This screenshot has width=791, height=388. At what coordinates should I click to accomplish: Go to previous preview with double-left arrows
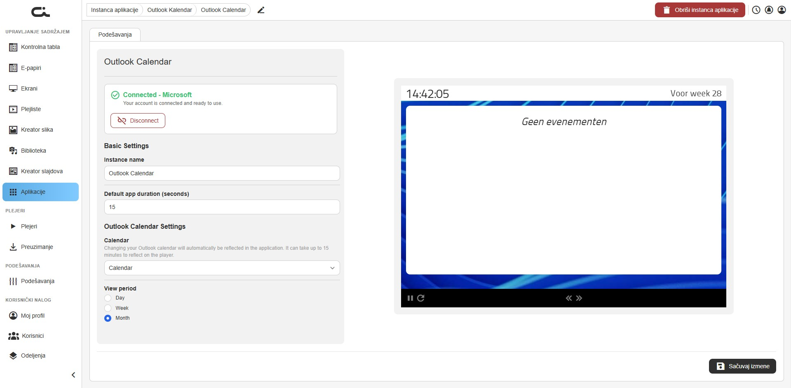pyautogui.click(x=569, y=298)
